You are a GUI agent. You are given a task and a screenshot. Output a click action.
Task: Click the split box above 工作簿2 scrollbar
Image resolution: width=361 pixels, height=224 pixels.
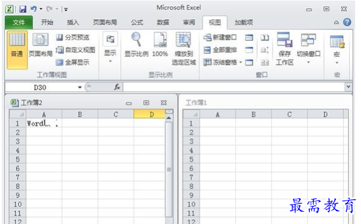169,112
